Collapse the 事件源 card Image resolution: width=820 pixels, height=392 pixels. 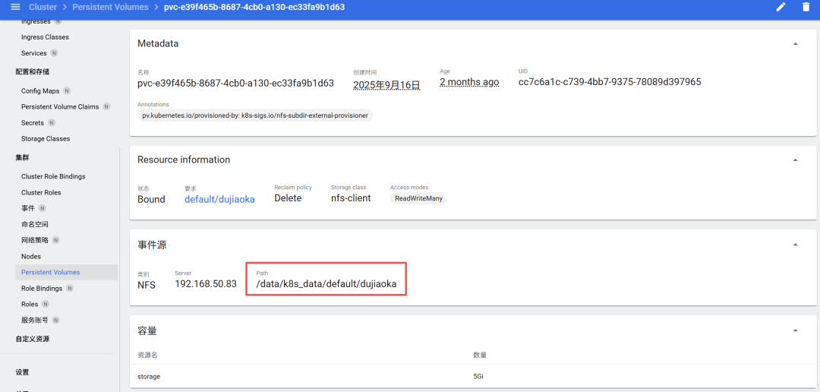[796, 245]
